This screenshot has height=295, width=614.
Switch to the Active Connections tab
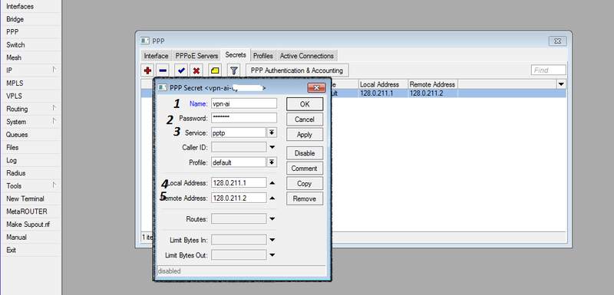pos(306,56)
